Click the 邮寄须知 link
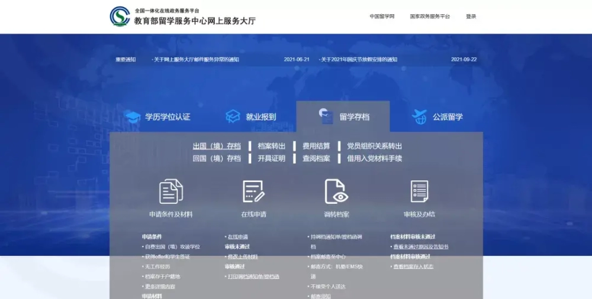 320,297
